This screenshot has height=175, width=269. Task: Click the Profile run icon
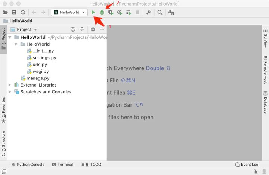tap(120, 12)
